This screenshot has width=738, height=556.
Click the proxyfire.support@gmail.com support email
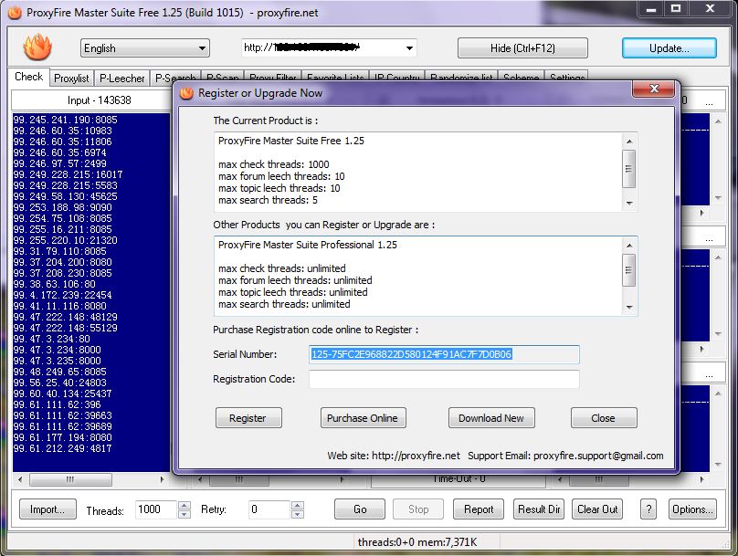(x=598, y=456)
